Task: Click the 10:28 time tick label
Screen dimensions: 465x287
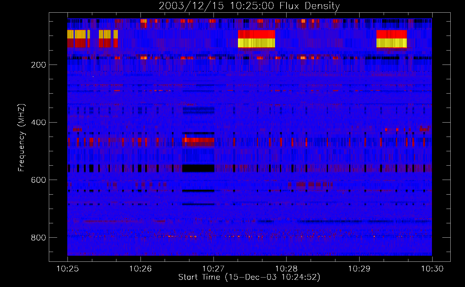Action: pos(287,269)
